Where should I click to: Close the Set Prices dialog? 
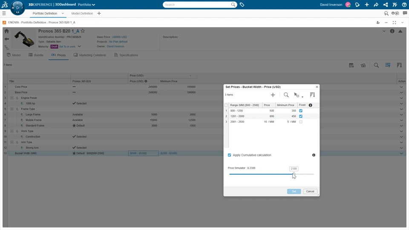pos(317,87)
